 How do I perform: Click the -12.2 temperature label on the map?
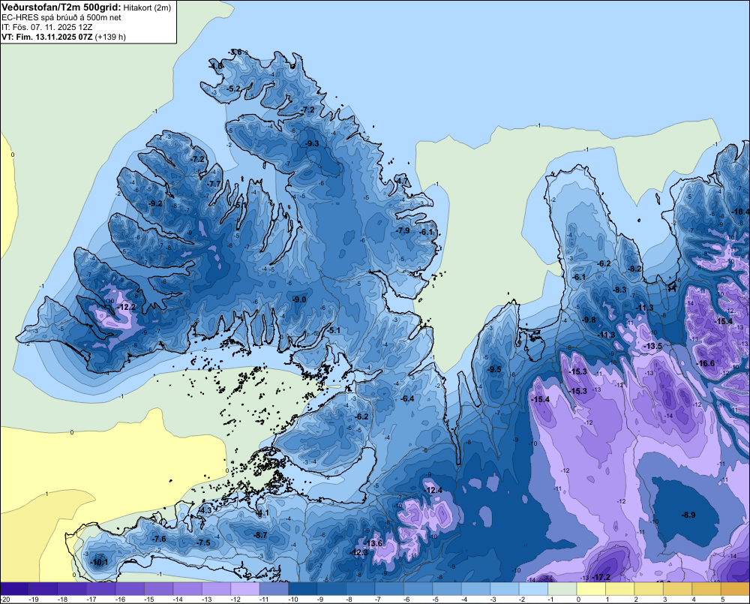(x=126, y=307)
